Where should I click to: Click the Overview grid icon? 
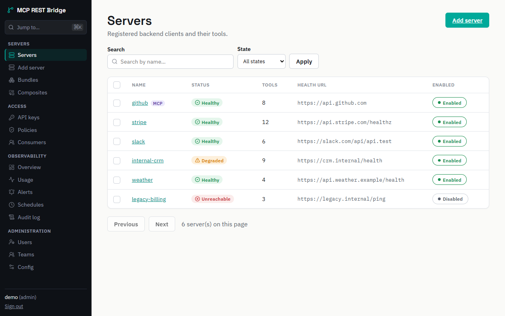[x=11, y=167]
